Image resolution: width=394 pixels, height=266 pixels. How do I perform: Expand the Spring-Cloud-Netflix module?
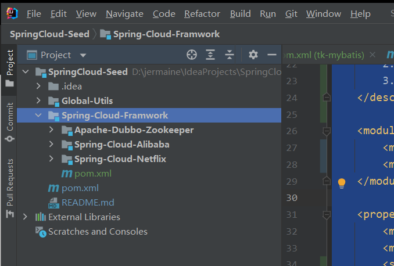pos(51,159)
